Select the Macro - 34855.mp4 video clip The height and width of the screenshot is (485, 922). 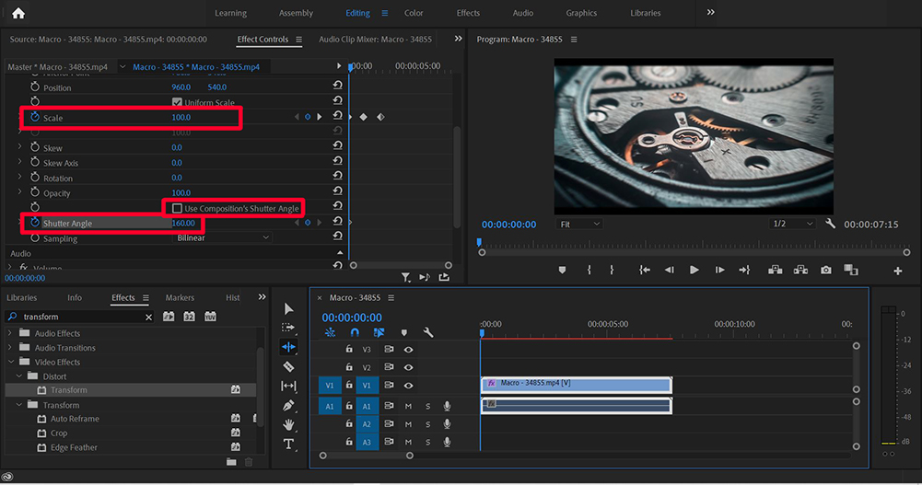tap(576, 384)
